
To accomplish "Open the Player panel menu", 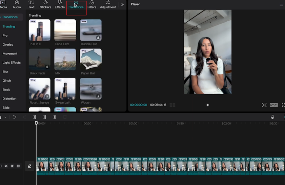I will (282, 4).
